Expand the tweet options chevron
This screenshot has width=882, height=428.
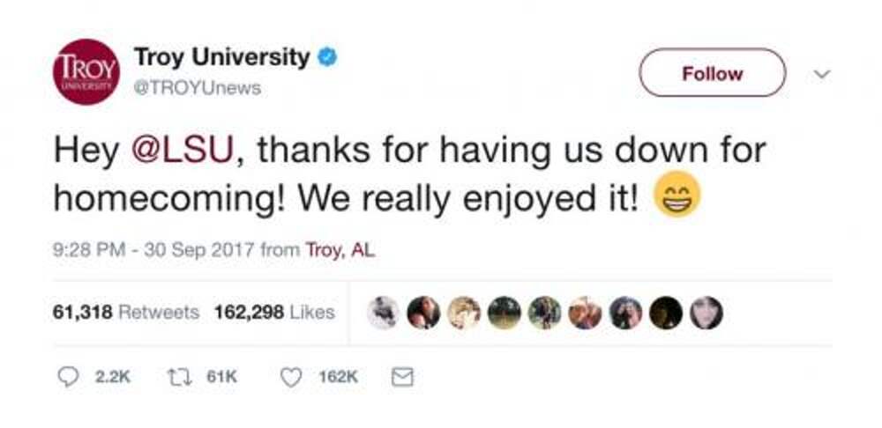point(822,74)
